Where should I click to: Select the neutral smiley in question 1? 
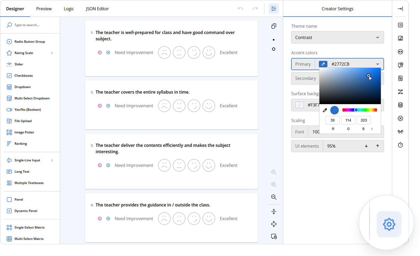[179, 53]
